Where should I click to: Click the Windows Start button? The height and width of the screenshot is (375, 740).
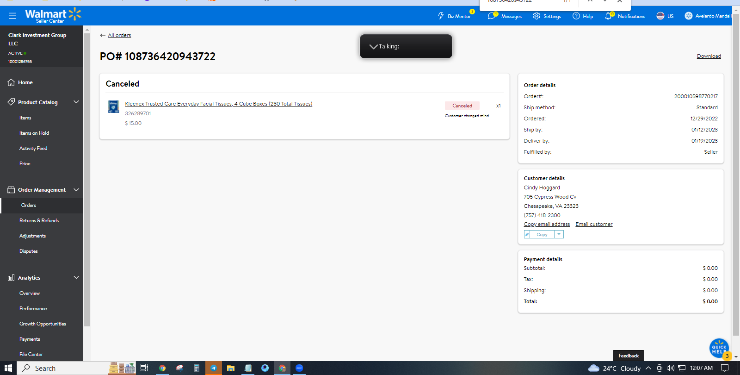pyautogui.click(x=8, y=368)
